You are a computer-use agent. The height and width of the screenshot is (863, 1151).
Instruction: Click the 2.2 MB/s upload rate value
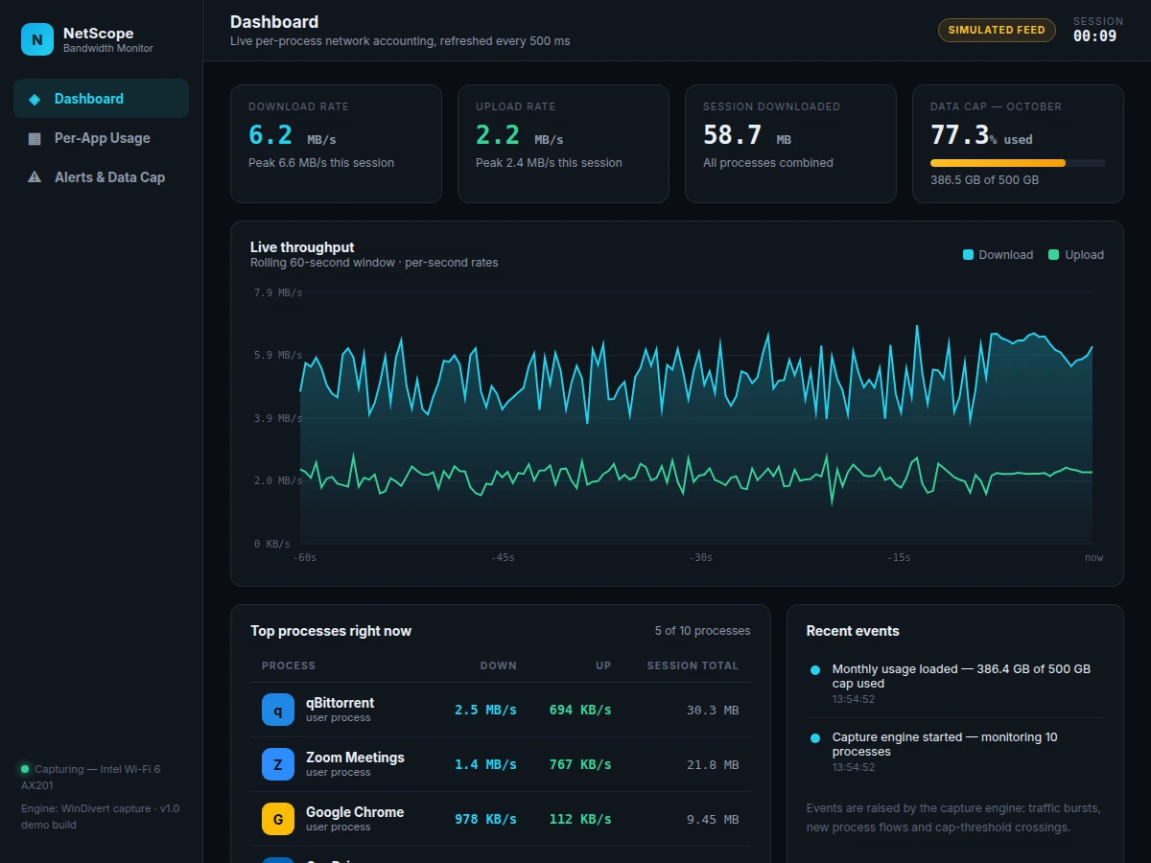point(520,135)
